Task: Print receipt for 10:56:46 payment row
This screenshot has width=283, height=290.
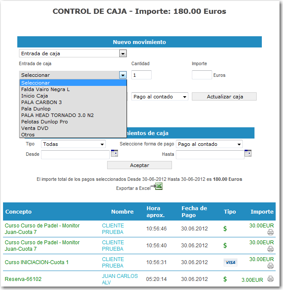Action: pos(270,232)
